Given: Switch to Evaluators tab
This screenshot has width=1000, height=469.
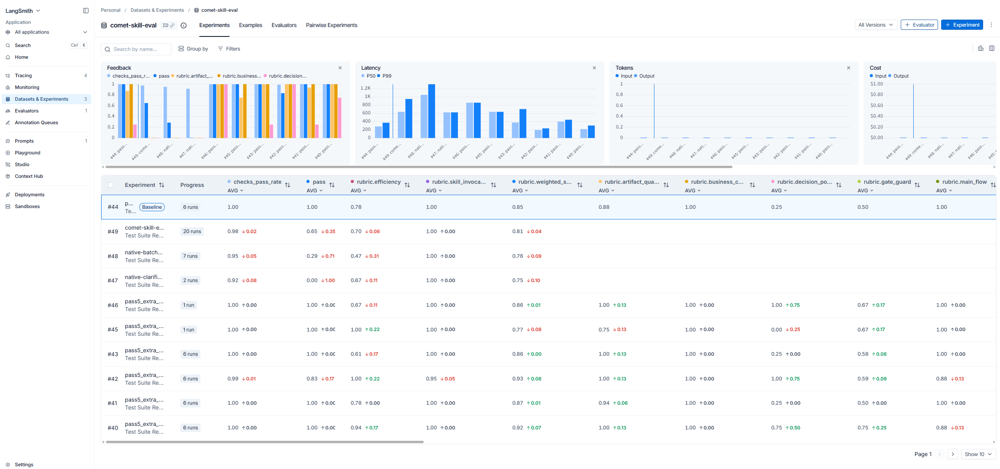Looking at the screenshot, I should [284, 25].
